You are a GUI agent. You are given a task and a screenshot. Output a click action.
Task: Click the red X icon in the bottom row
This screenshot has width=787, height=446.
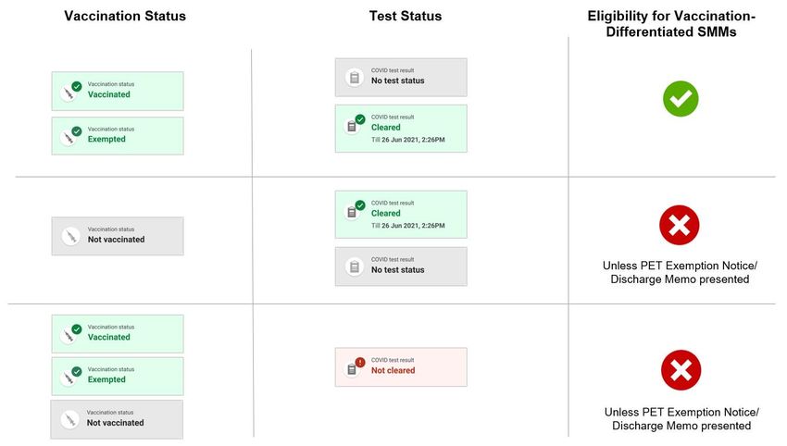(681, 370)
